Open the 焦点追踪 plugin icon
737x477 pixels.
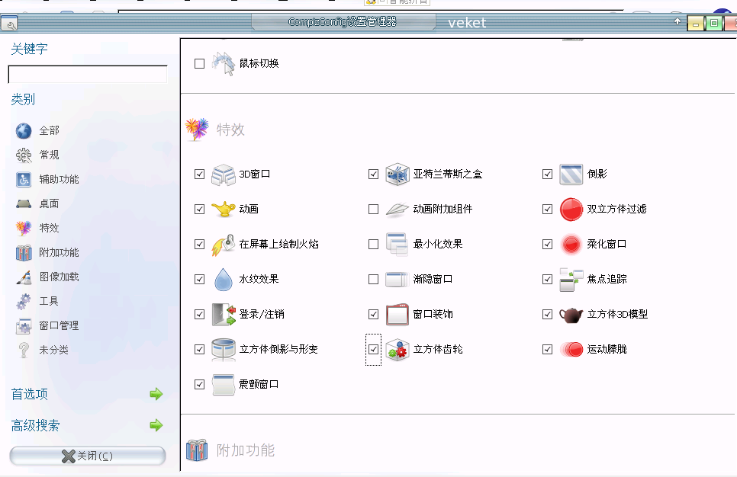571,280
